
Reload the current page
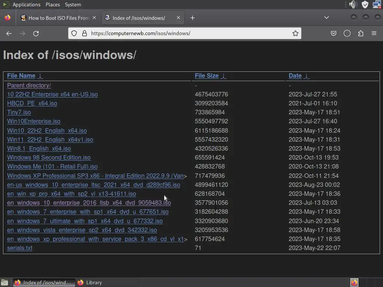click(36, 33)
